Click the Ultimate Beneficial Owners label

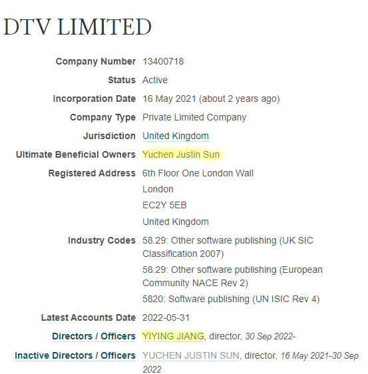point(76,154)
